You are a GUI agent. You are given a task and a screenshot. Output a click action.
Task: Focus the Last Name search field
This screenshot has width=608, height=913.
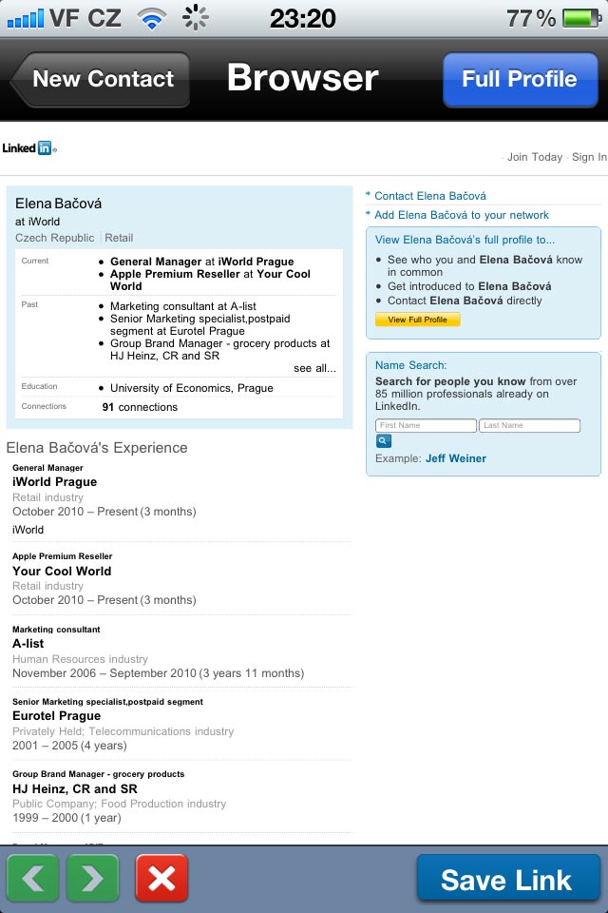529,426
